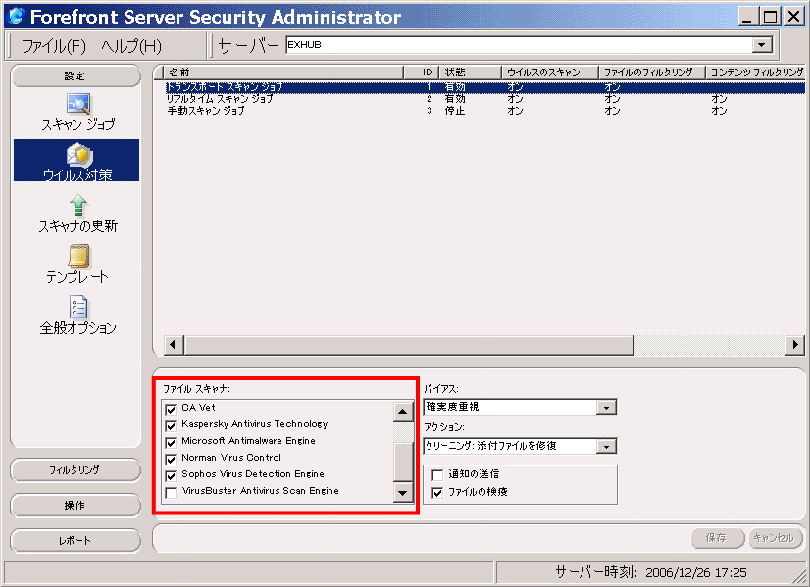The height and width of the screenshot is (587, 810).
Task: Open the 操作 section
Action: (x=76, y=505)
